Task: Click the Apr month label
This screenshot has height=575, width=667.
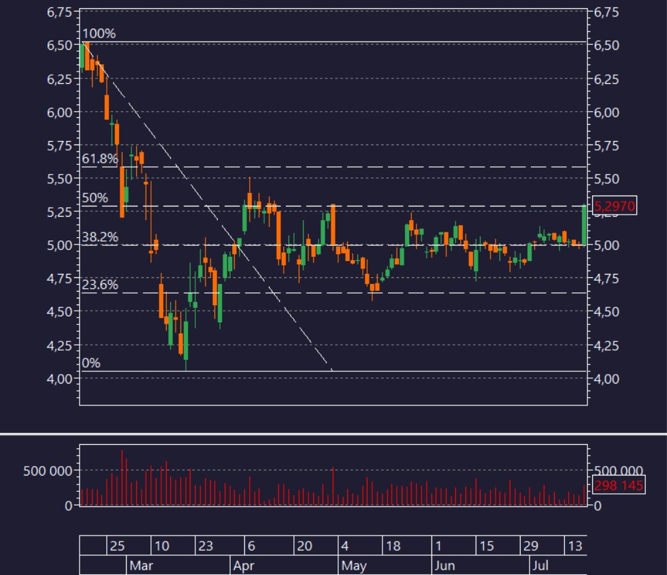Action: 244,565
